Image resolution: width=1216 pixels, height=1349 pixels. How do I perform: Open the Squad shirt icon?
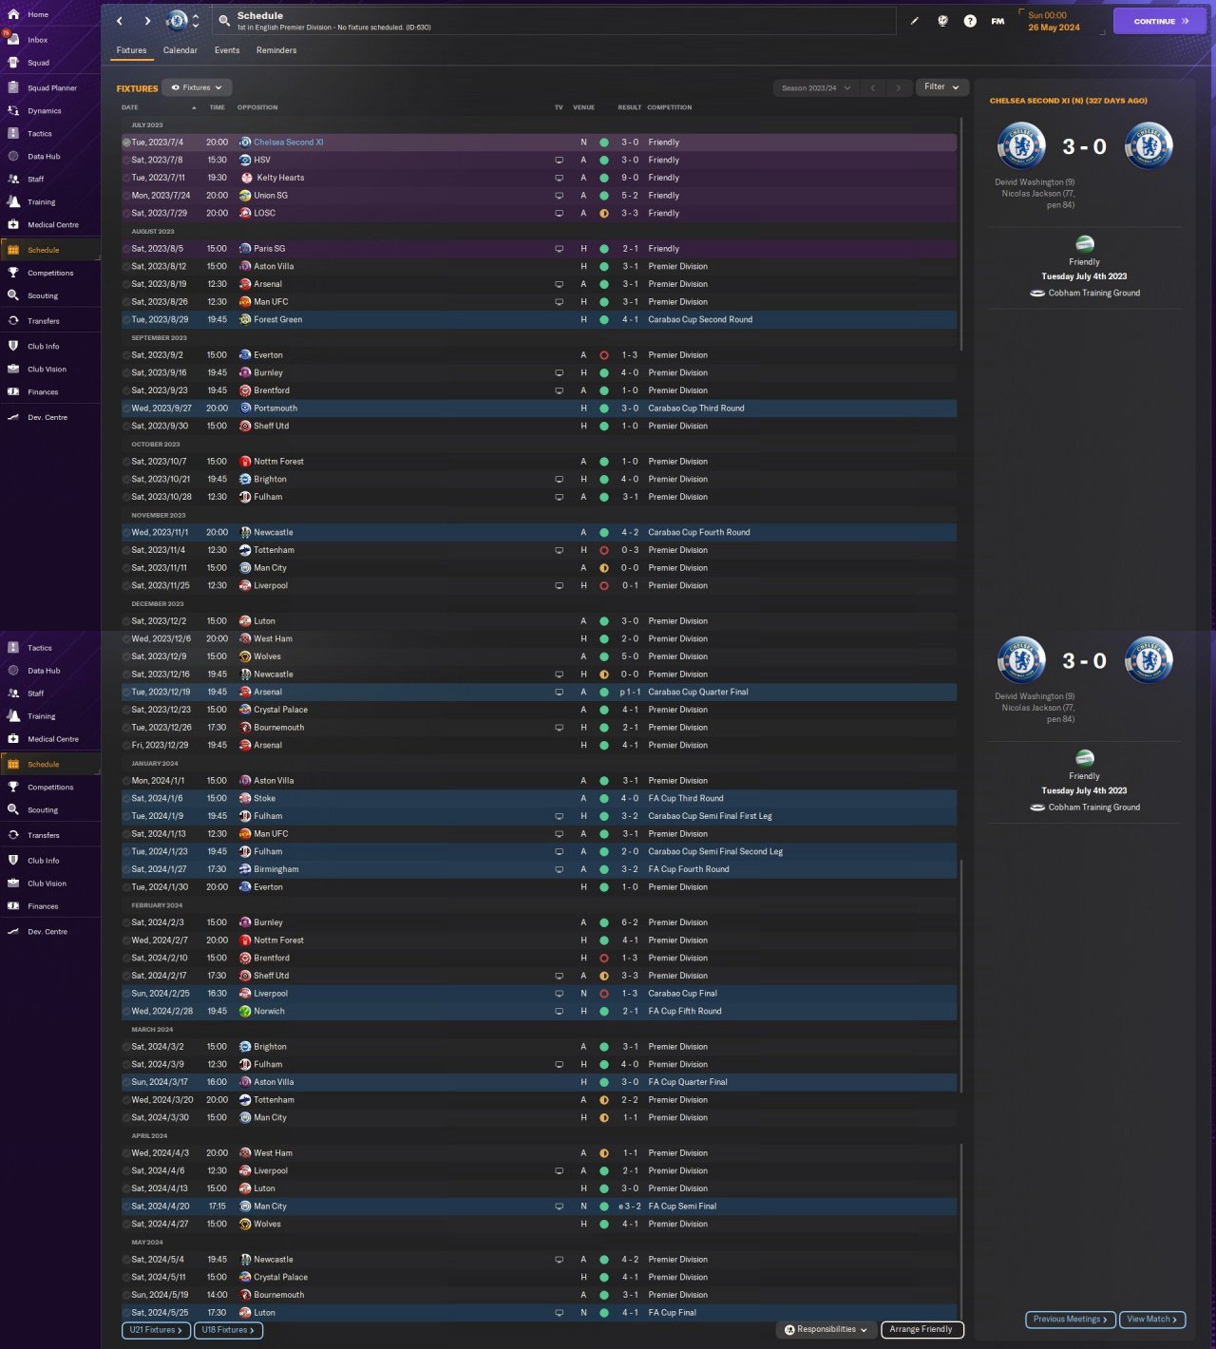pyautogui.click(x=13, y=63)
